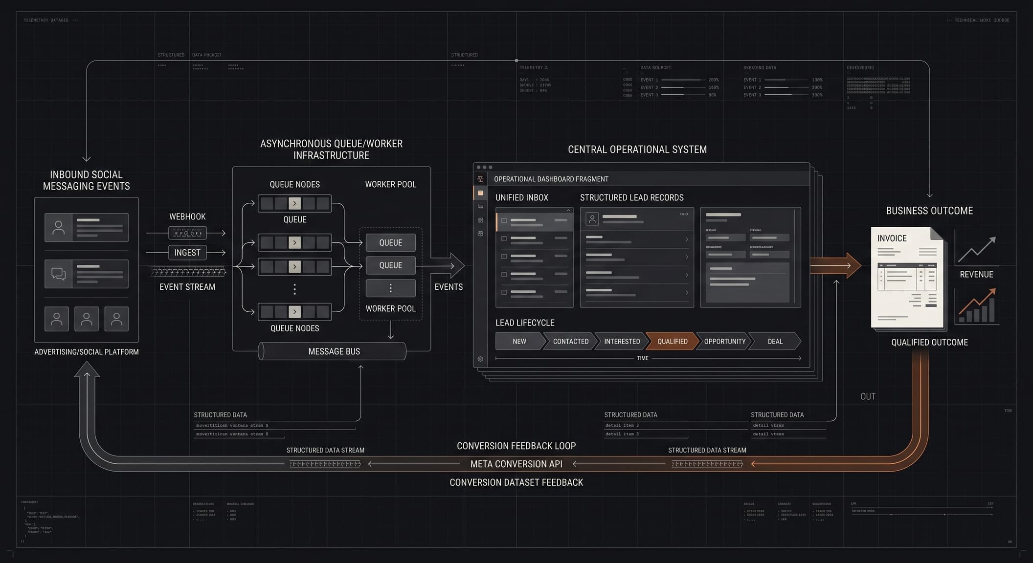The image size is (1033, 563).
Task: Select the person icon on top social message card
Action: pos(59,227)
